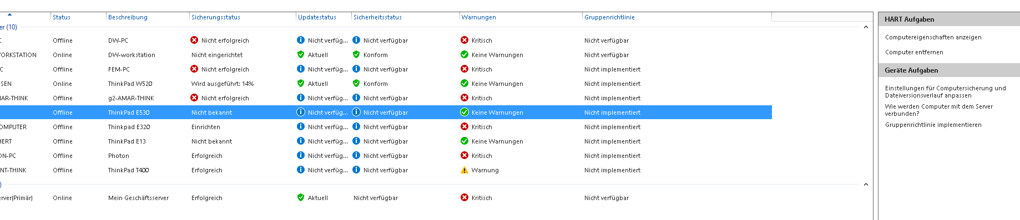This screenshot has height=220, width=1020.
Task: Click the red error icon in g2-AMAR-THINK's Sicherungsstatus
Action: (x=194, y=98)
